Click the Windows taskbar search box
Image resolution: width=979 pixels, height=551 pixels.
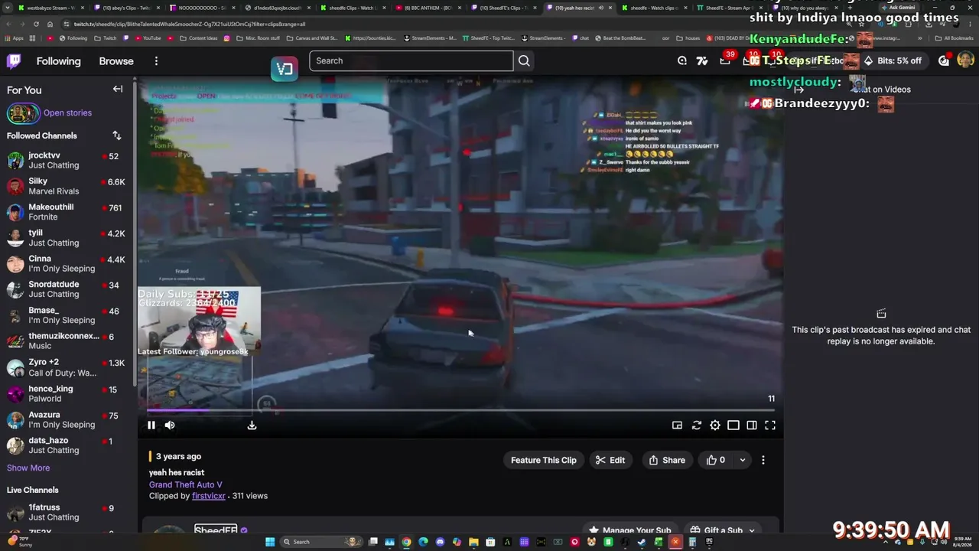tap(320, 542)
